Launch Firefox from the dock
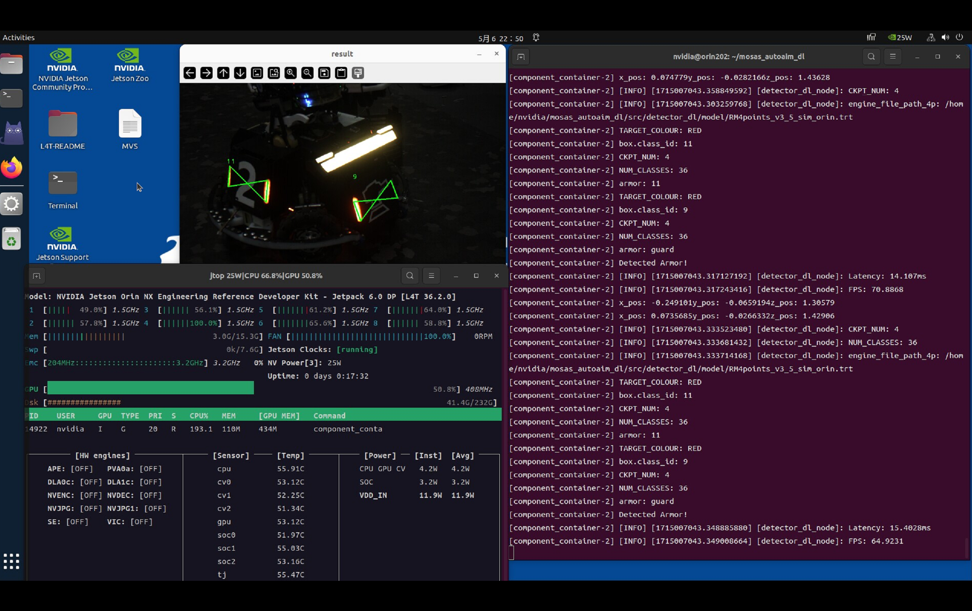Screen dimensions: 972x611 pyautogui.click(x=12, y=167)
